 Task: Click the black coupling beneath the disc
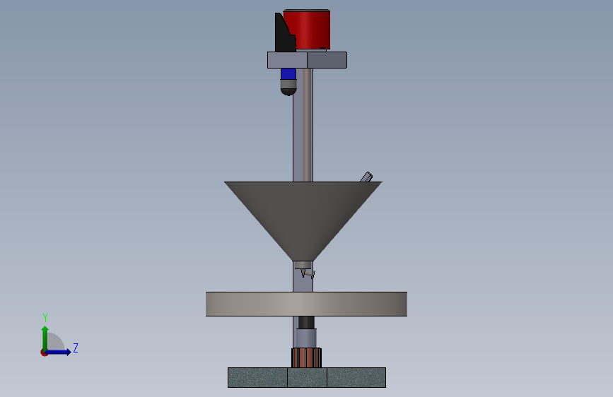[x=306, y=322]
